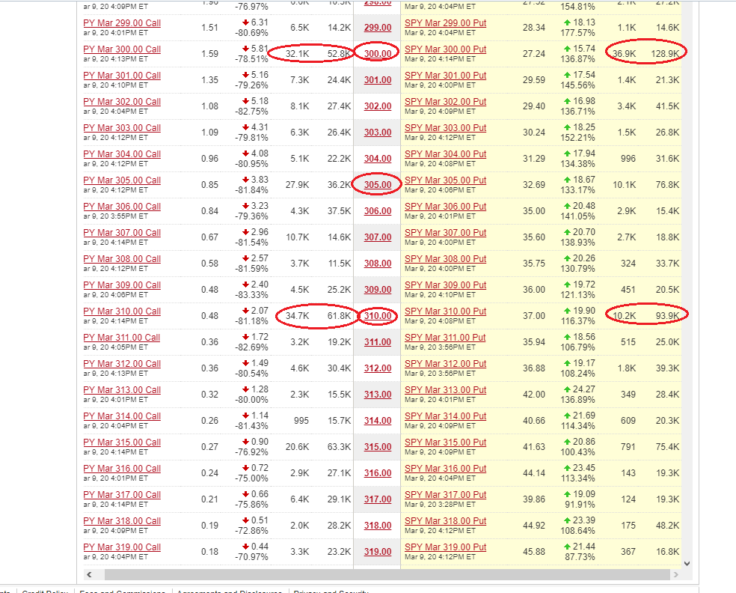Click the 304 Put volume 996
Viewport: 736px width, 593px height.
point(628,159)
